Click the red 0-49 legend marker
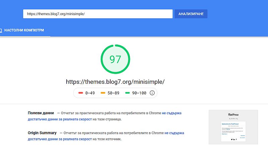This screenshot has height=153, width=268. pyautogui.click(x=81, y=93)
